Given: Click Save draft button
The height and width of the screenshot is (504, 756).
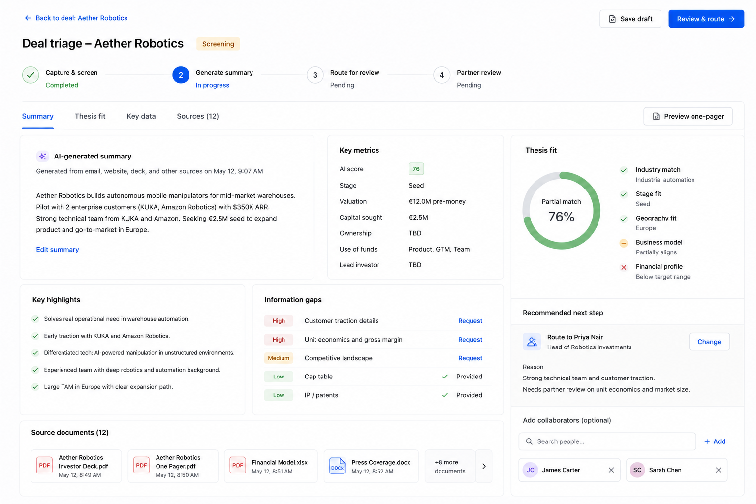Looking at the screenshot, I should click(x=630, y=19).
